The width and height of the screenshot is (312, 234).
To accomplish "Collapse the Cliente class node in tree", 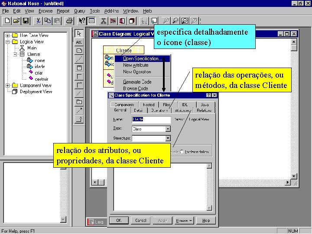I will 15,54.
